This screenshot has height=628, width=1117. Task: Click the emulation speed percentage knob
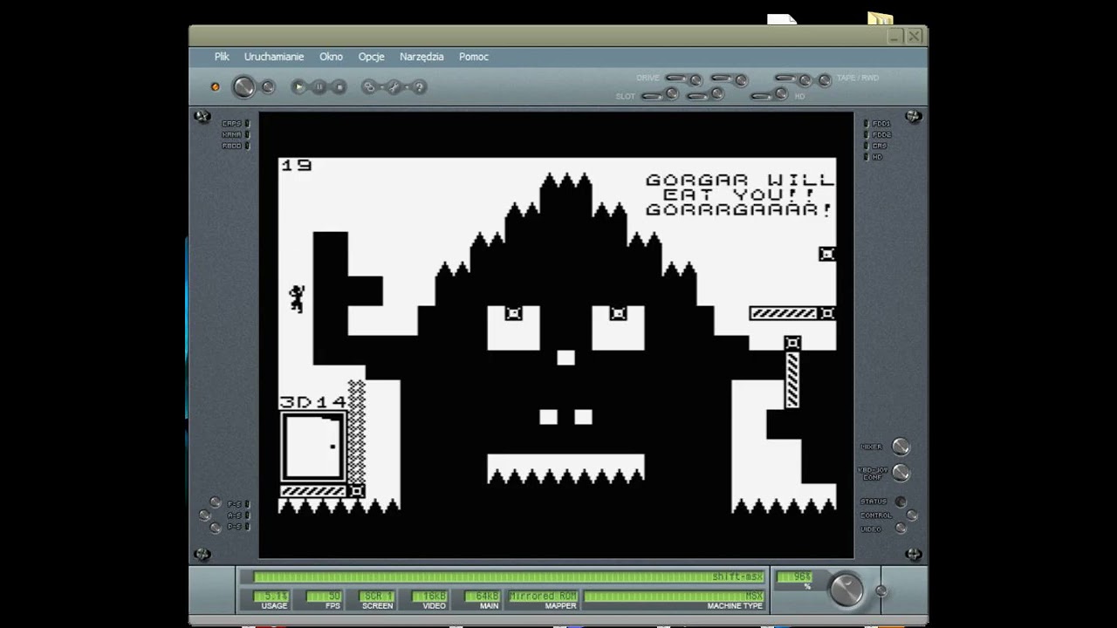[846, 590]
